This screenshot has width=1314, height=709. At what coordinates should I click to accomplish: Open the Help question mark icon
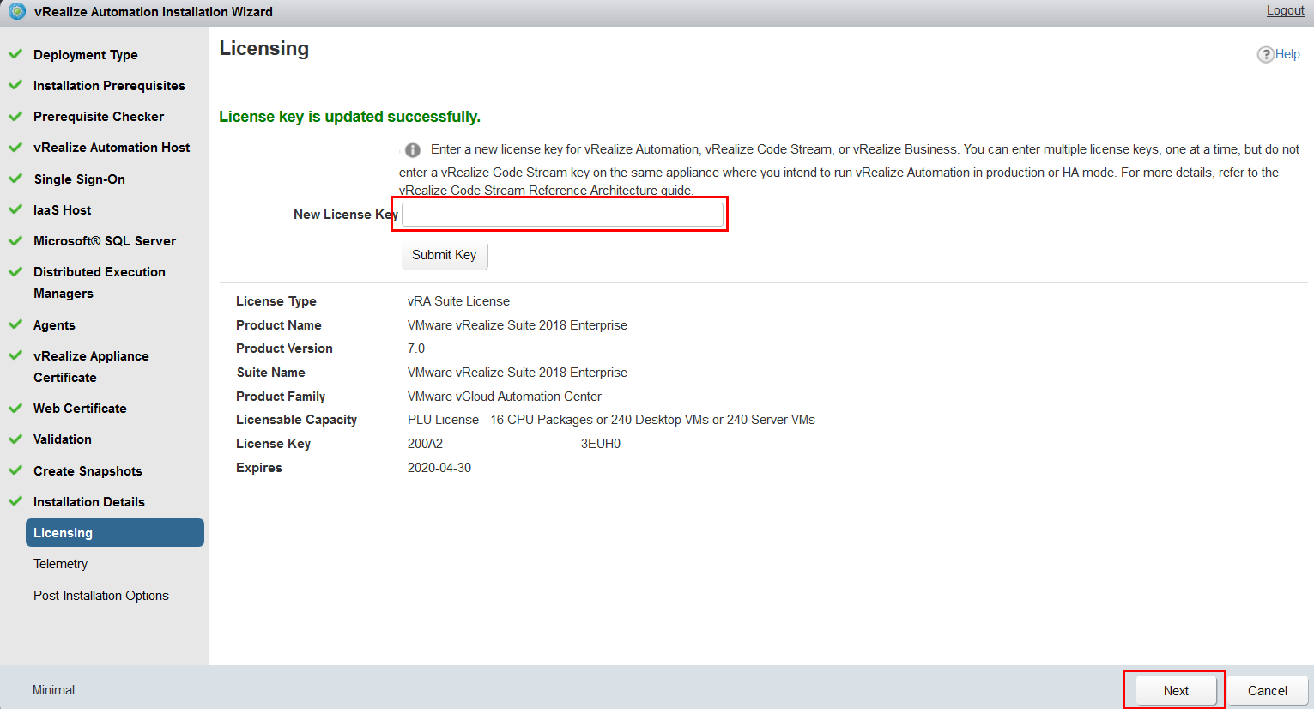click(1265, 54)
